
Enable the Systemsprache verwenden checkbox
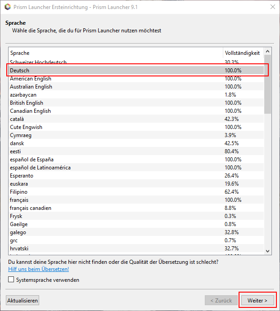point(11,280)
